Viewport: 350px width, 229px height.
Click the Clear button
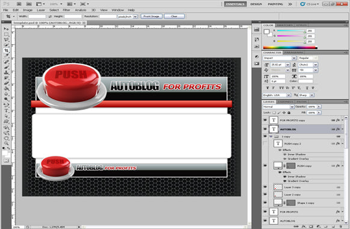point(174,16)
